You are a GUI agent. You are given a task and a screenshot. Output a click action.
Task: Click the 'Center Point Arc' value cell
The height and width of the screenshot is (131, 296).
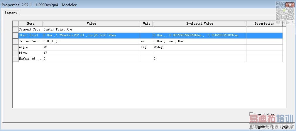91,30
